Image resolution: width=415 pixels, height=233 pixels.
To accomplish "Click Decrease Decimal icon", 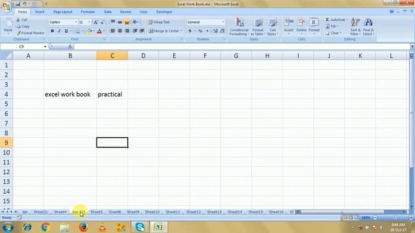I will coord(222,31).
